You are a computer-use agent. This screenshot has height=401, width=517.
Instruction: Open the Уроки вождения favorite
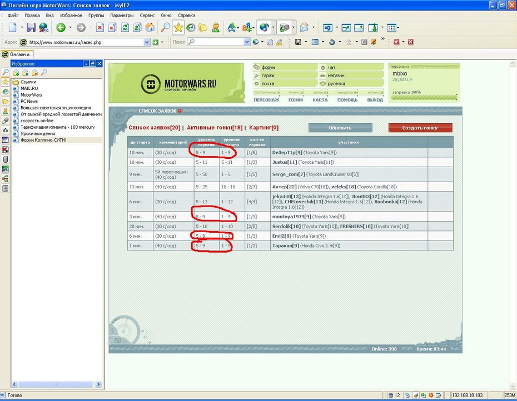click(38, 133)
